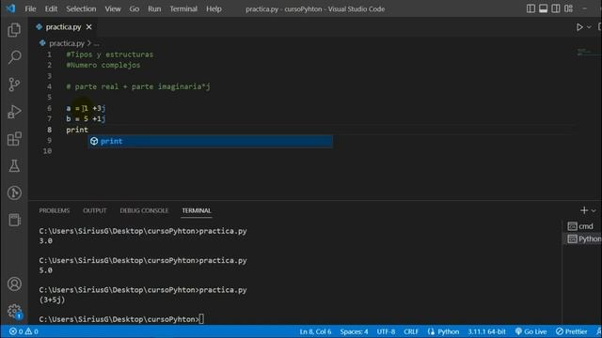Open the Run menu
This screenshot has width=602, height=338.
[154, 8]
